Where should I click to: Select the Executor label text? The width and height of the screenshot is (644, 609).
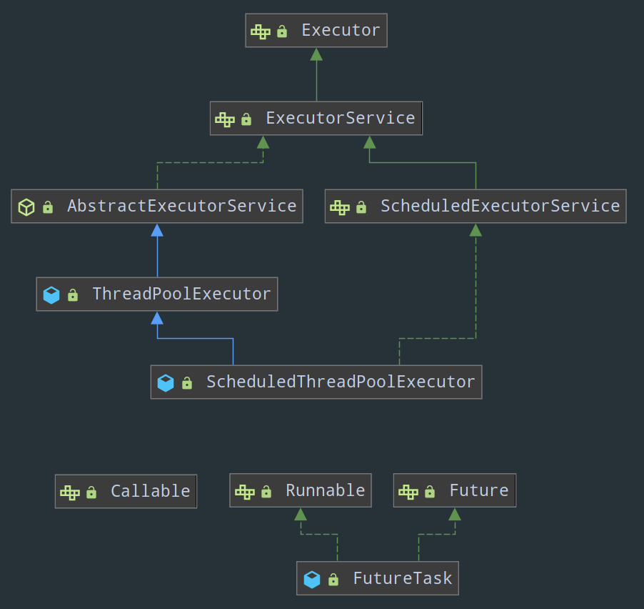point(341,30)
